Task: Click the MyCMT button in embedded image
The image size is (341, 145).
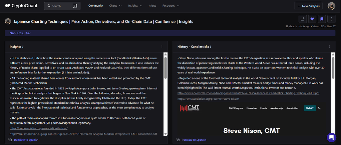Action: pos(309,108)
